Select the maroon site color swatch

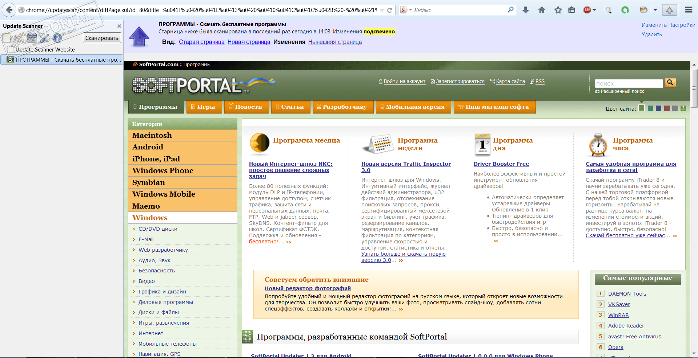tap(667, 108)
